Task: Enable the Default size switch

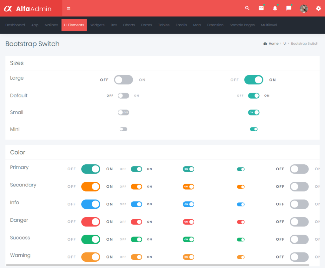Action: (x=123, y=95)
